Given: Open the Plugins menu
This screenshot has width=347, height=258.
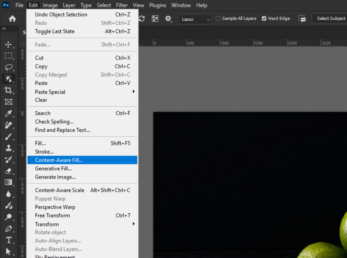Looking at the screenshot, I should (x=158, y=5).
